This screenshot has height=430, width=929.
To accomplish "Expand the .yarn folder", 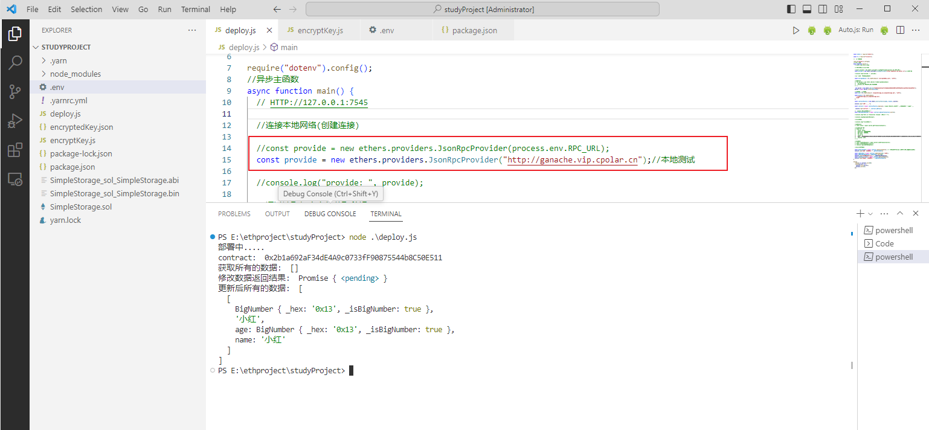I will coord(118,60).
